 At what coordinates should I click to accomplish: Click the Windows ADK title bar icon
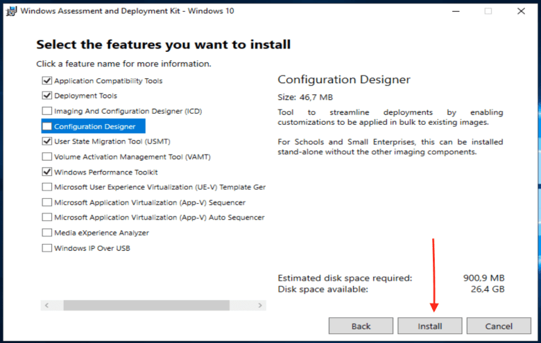tap(11, 11)
